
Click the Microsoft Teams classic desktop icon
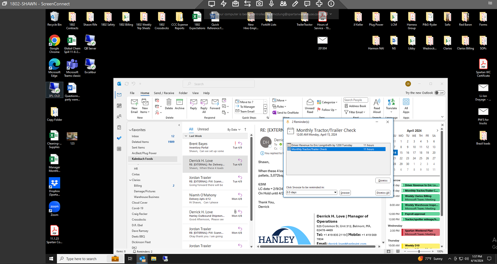pos(72,68)
